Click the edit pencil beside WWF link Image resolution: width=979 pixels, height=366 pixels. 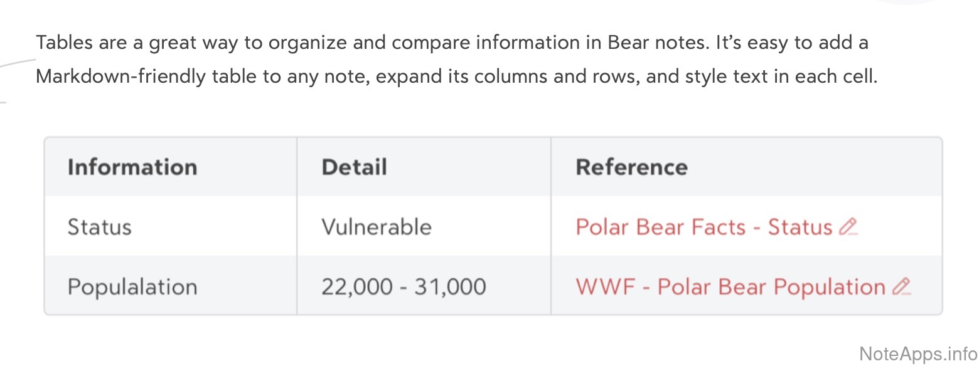point(901,287)
